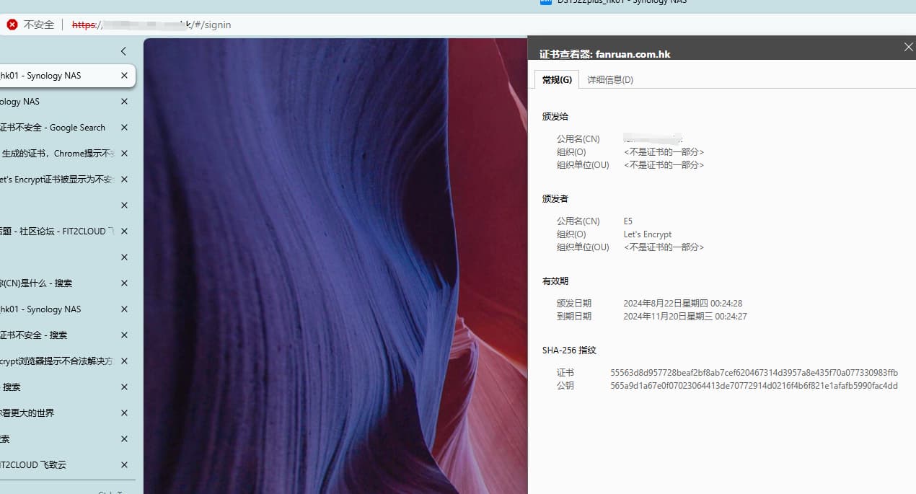Click the issuer common name value E5
This screenshot has width=916, height=494.
(628, 221)
